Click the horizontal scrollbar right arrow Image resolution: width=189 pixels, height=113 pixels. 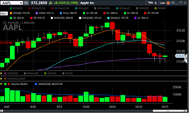click(x=185, y=111)
